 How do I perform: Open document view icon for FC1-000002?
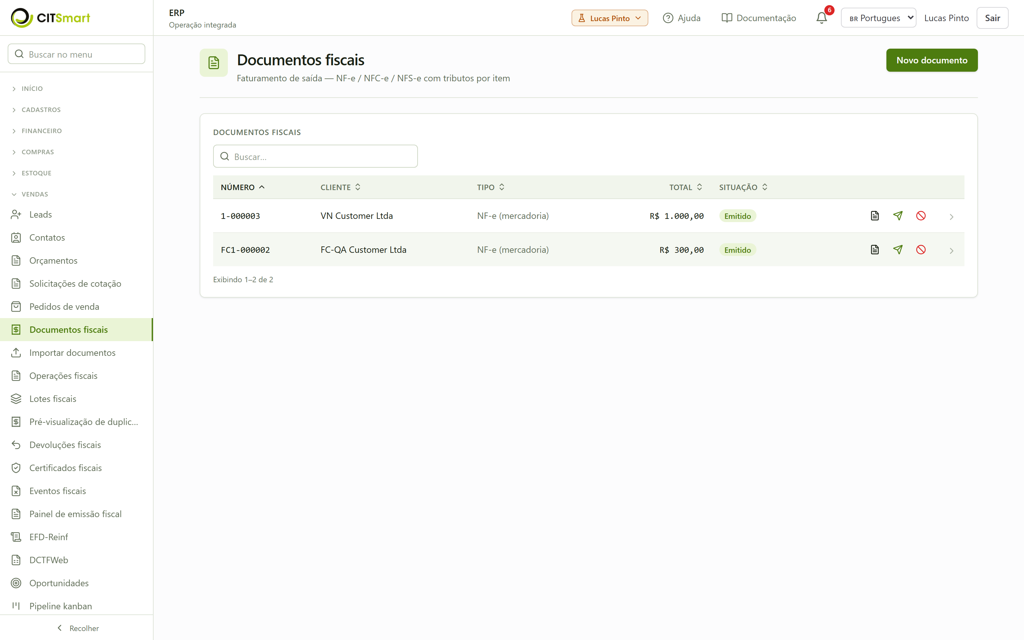(875, 250)
